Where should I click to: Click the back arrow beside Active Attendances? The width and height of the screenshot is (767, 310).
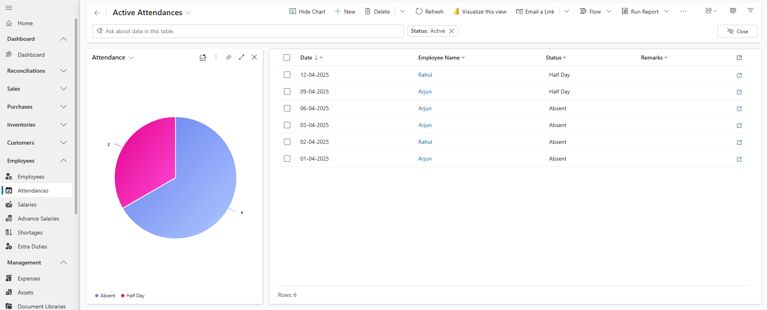pos(97,13)
